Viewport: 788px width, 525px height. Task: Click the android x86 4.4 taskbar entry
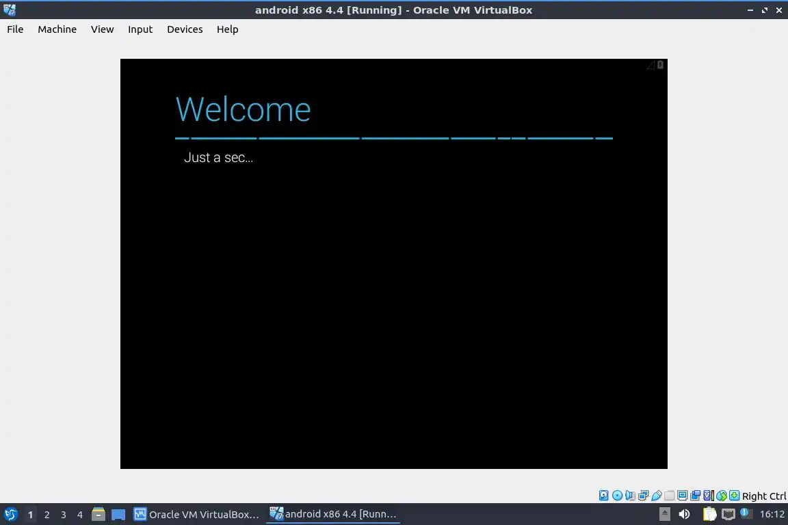333,514
